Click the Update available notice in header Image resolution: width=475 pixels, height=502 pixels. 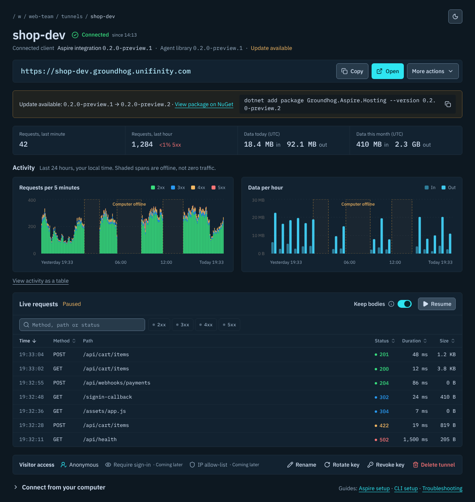tap(271, 48)
